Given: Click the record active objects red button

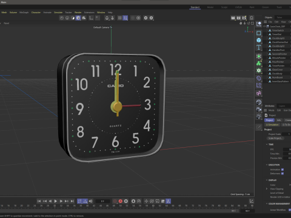Looking at the screenshot, I should tap(115, 201).
